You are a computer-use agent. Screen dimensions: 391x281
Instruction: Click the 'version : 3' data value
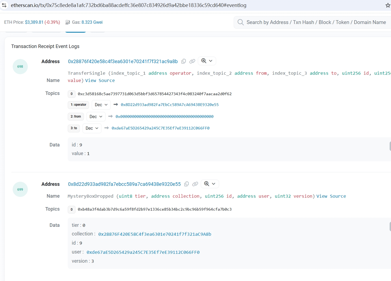[x=83, y=261]
